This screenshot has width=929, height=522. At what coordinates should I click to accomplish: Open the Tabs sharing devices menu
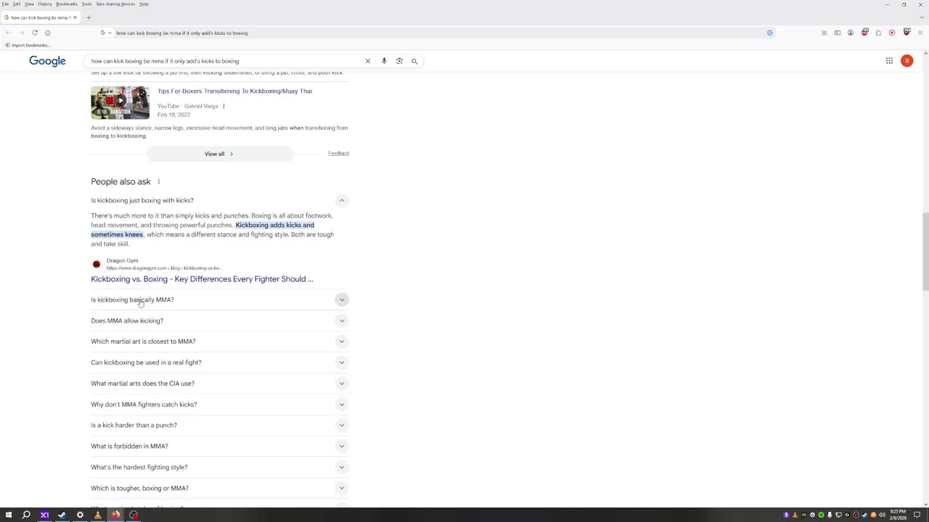pyautogui.click(x=115, y=4)
